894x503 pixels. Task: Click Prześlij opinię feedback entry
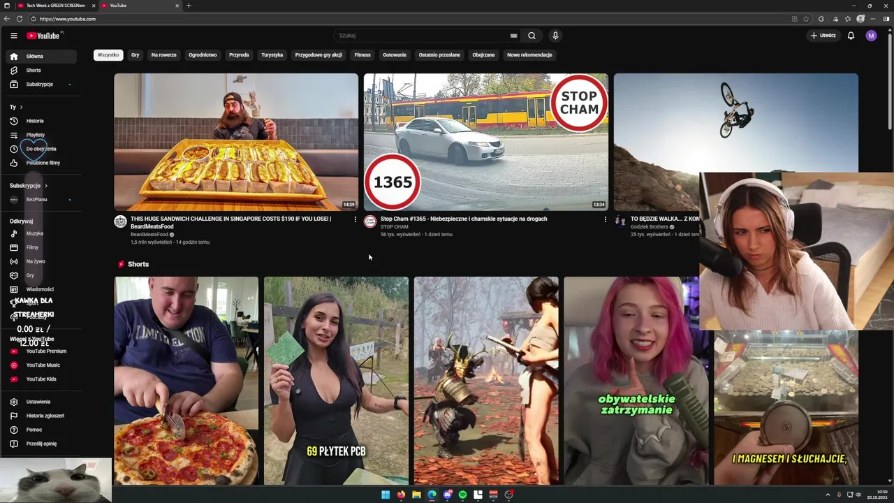click(x=42, y=444)
